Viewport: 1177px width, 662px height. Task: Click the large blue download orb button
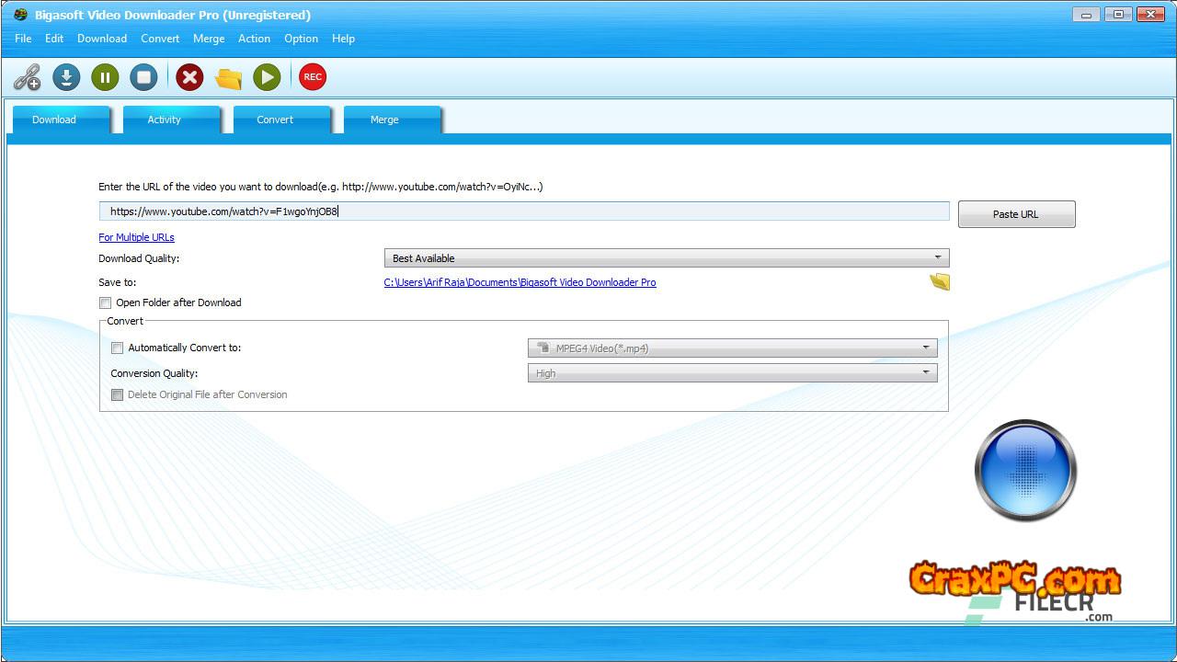pyautogui.click(x=1025, y=471)
